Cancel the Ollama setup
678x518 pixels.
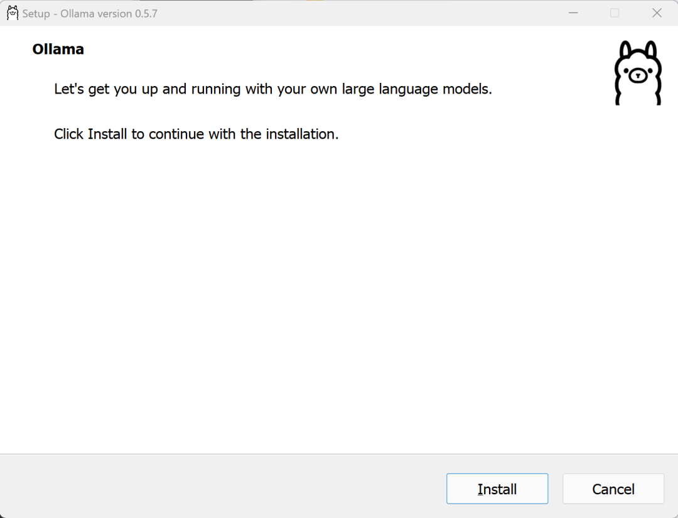pyautogui.click(x=613, y=488)
